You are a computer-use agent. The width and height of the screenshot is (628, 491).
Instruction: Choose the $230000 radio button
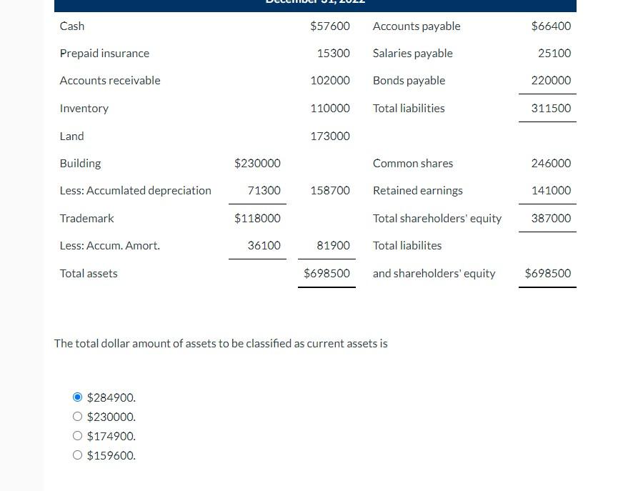[77, 416]
